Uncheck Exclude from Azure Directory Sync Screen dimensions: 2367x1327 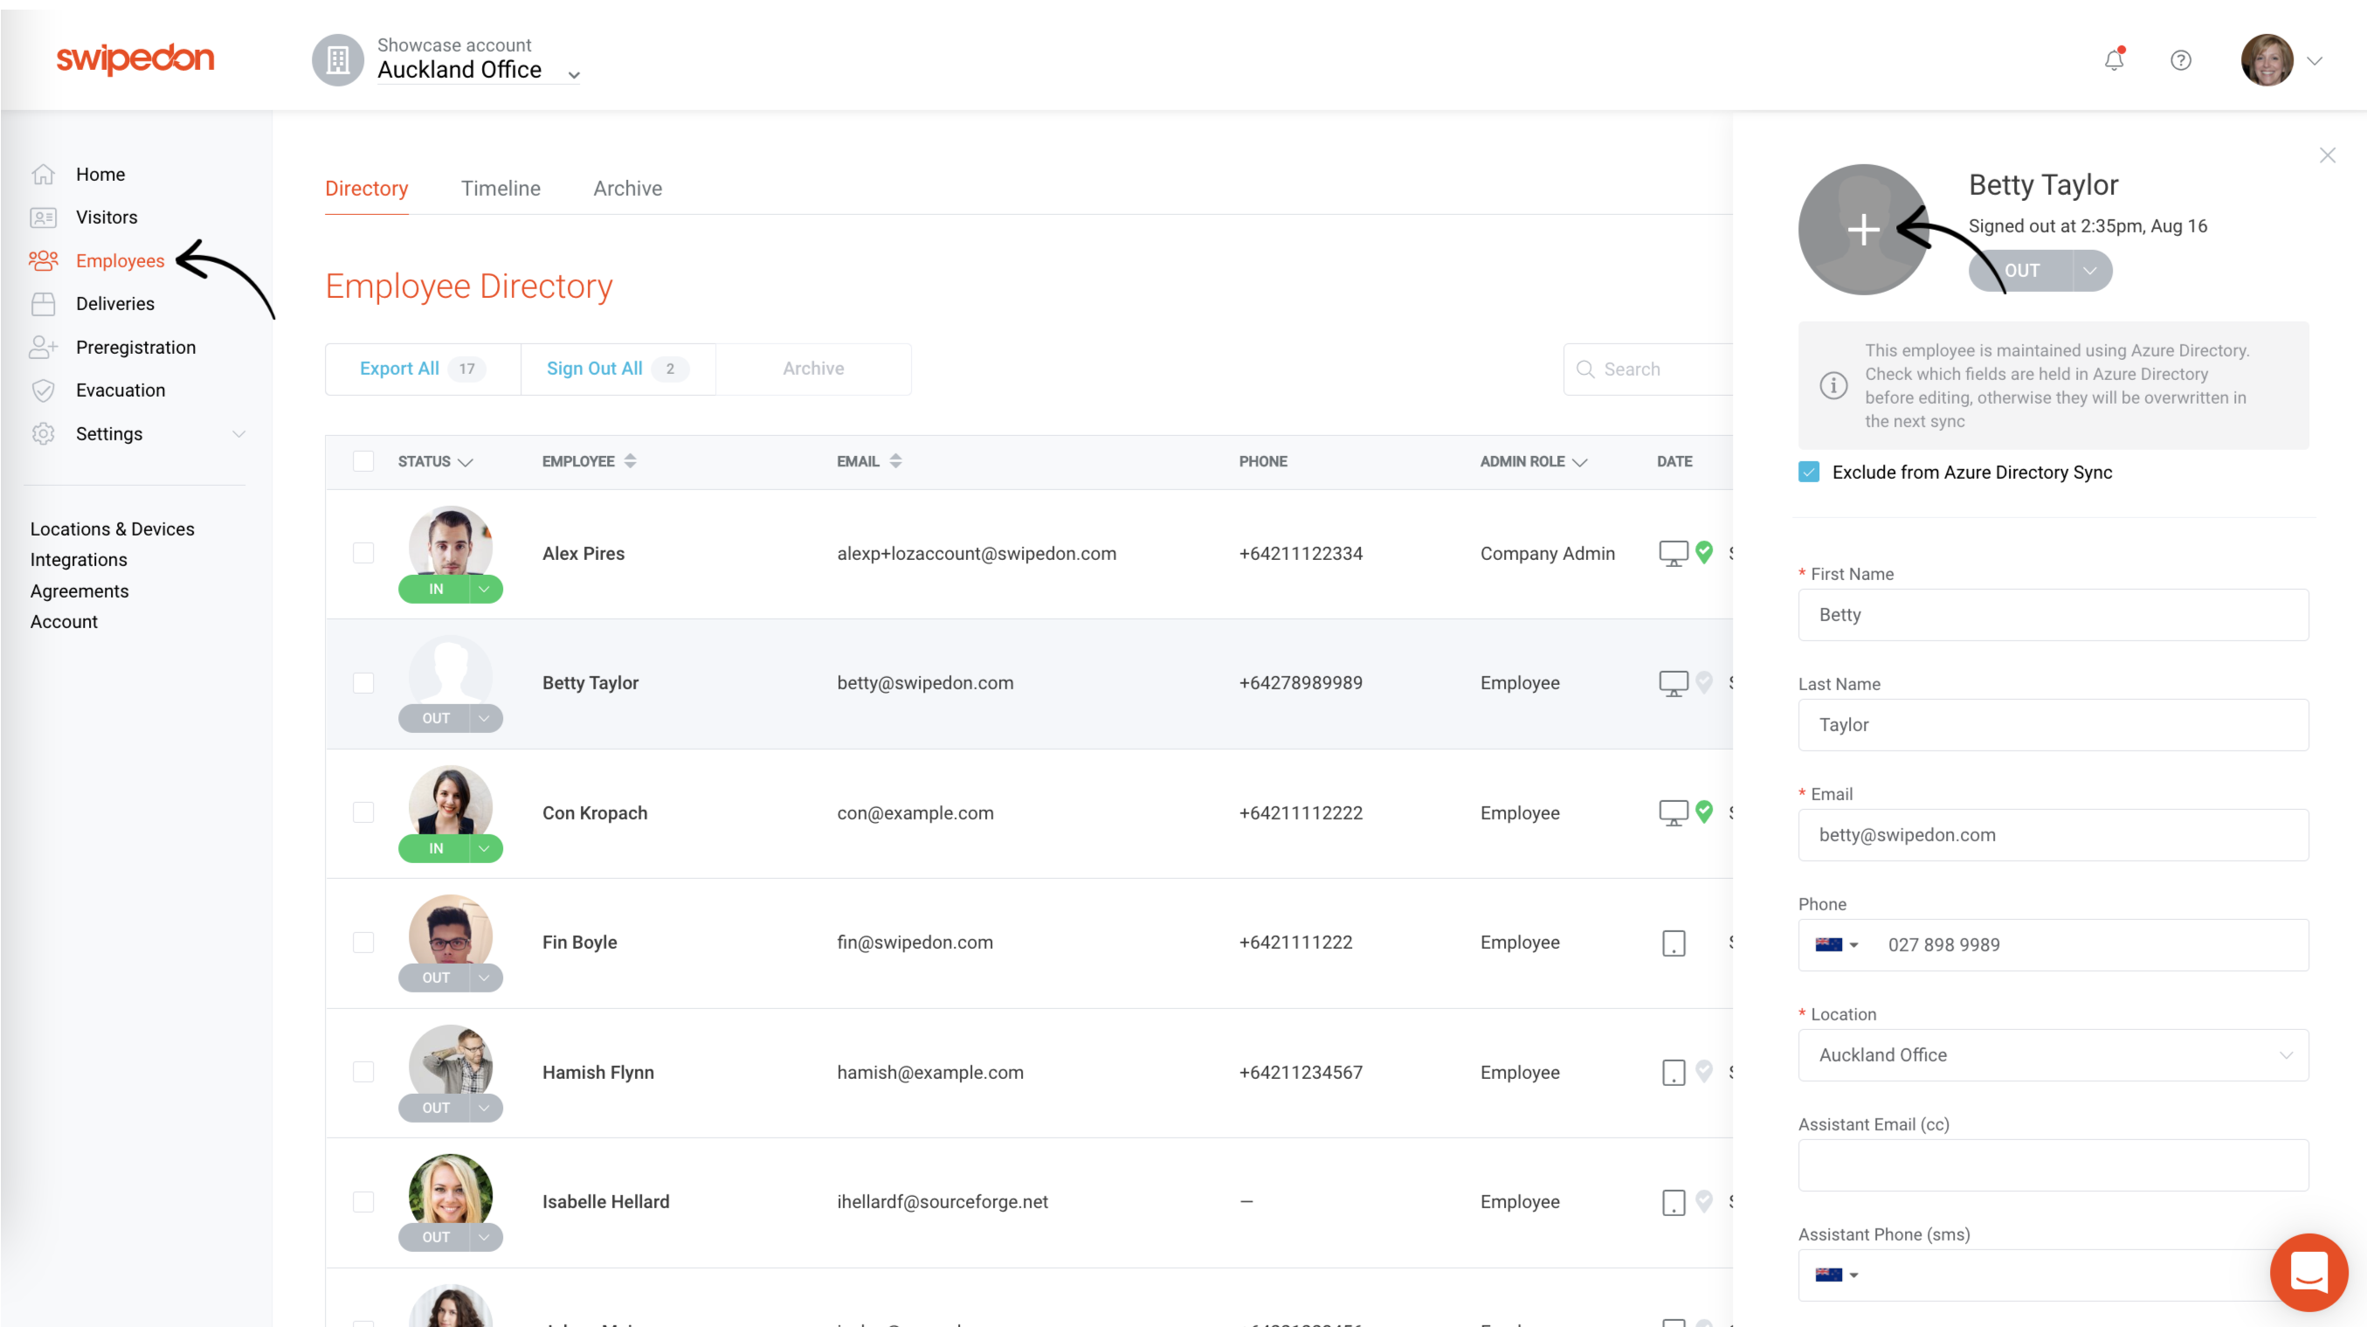pyautogui.click(x=1808, y=473)
